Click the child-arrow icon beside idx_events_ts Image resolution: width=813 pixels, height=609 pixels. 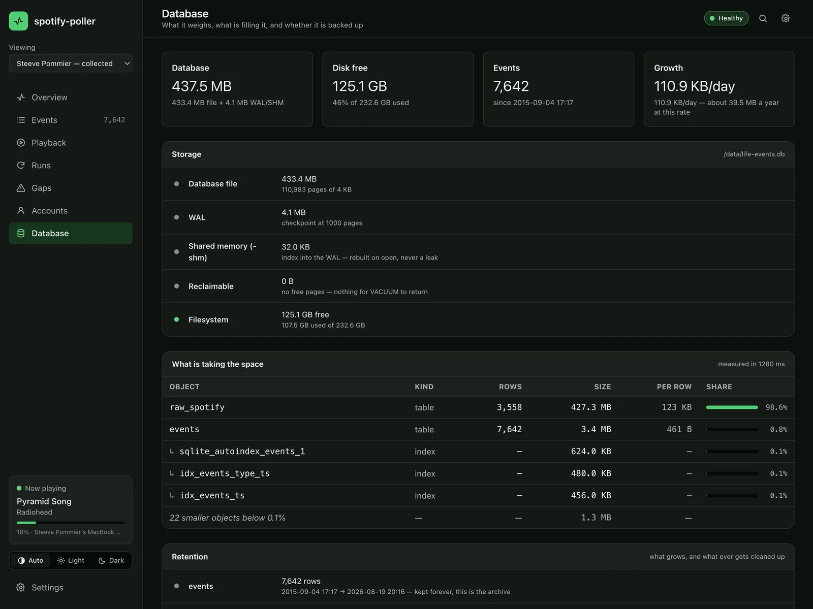click(172, 496)
